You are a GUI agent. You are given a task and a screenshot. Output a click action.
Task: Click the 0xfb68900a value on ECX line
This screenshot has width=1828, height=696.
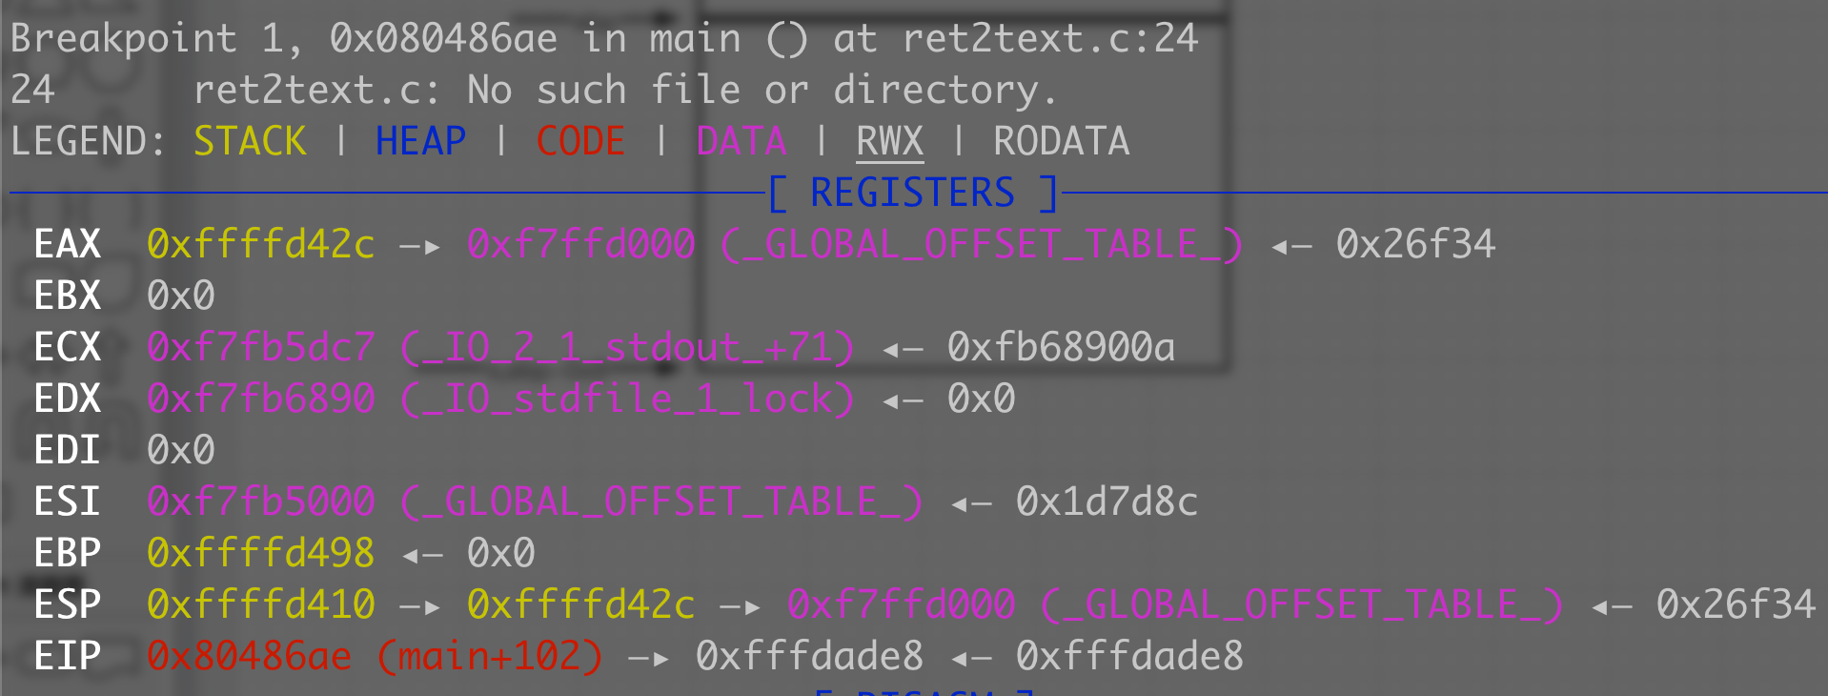[x=1062, y=347]
